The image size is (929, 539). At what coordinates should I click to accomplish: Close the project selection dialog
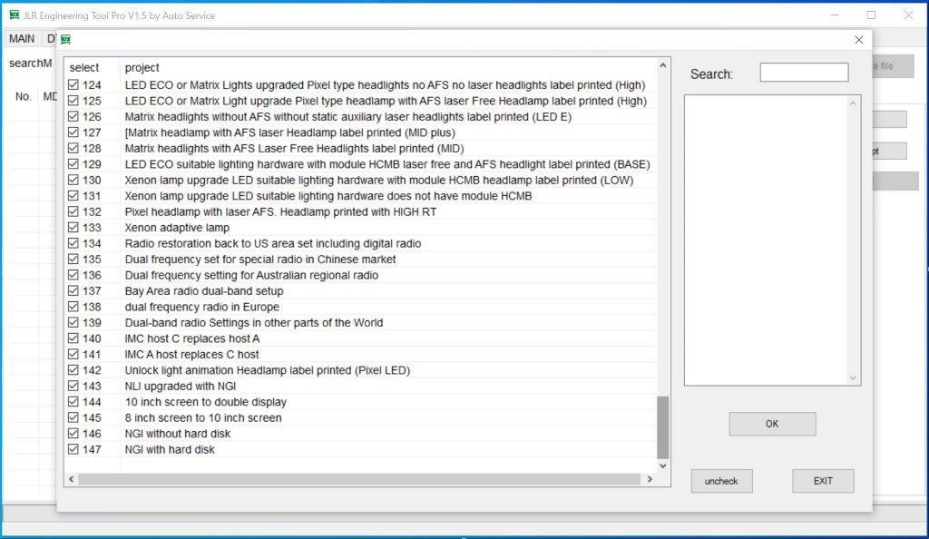pos(859,40)
